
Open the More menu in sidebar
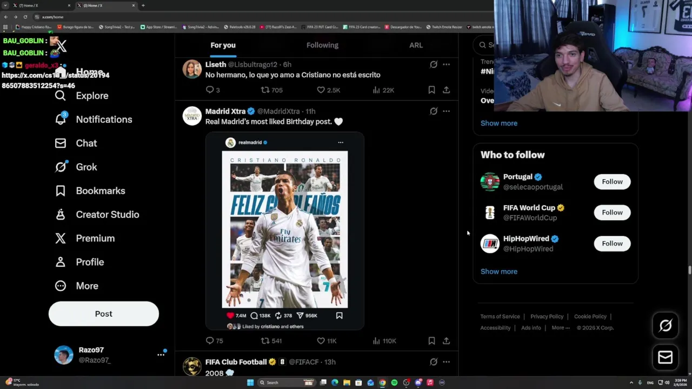(76, 286)
